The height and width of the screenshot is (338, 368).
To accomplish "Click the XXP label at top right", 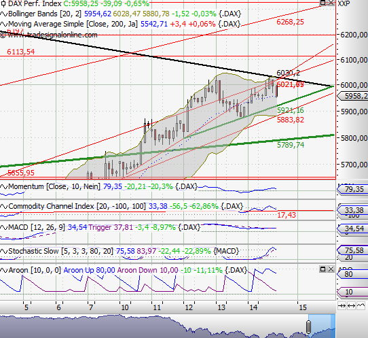I will (x=344, y=3).
